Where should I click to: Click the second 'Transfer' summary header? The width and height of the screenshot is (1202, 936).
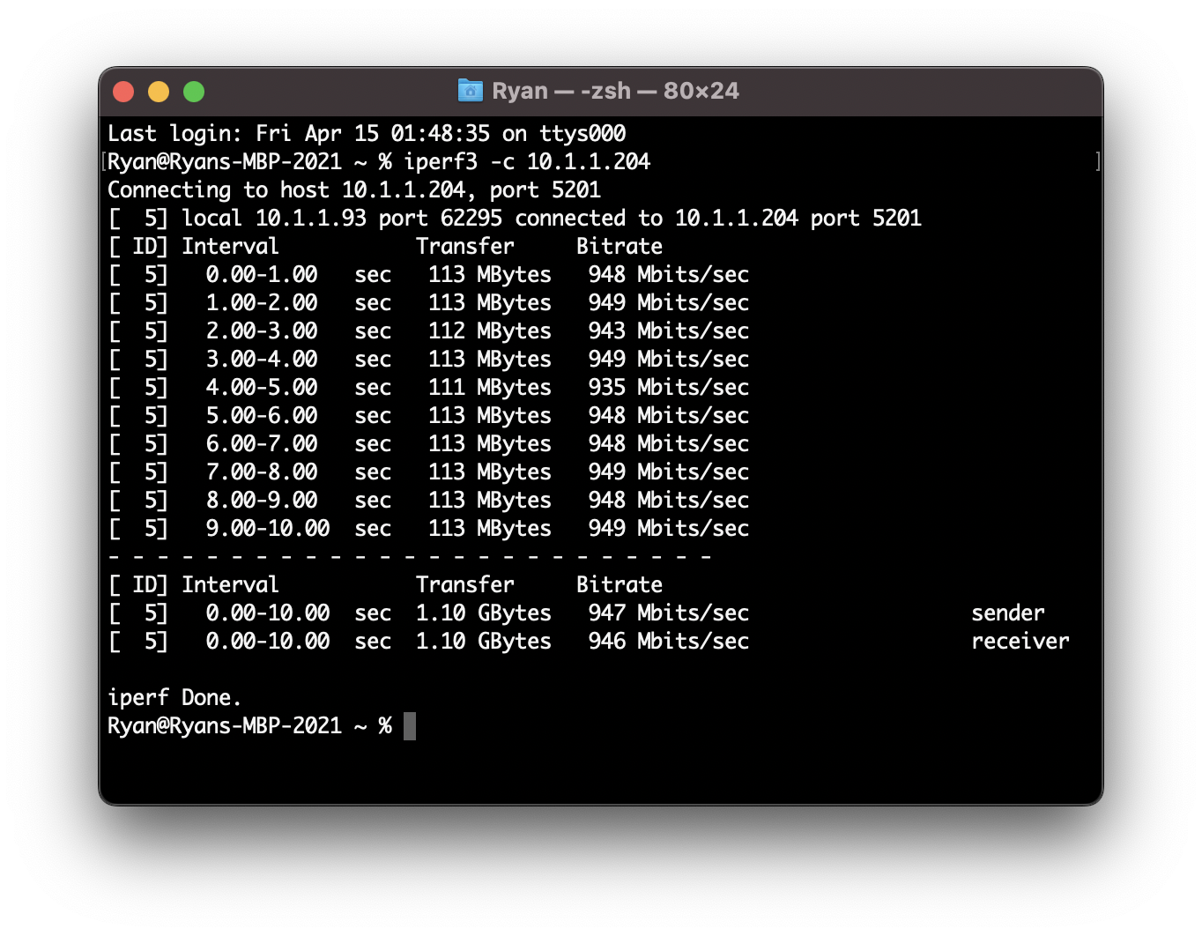[465, 585]
